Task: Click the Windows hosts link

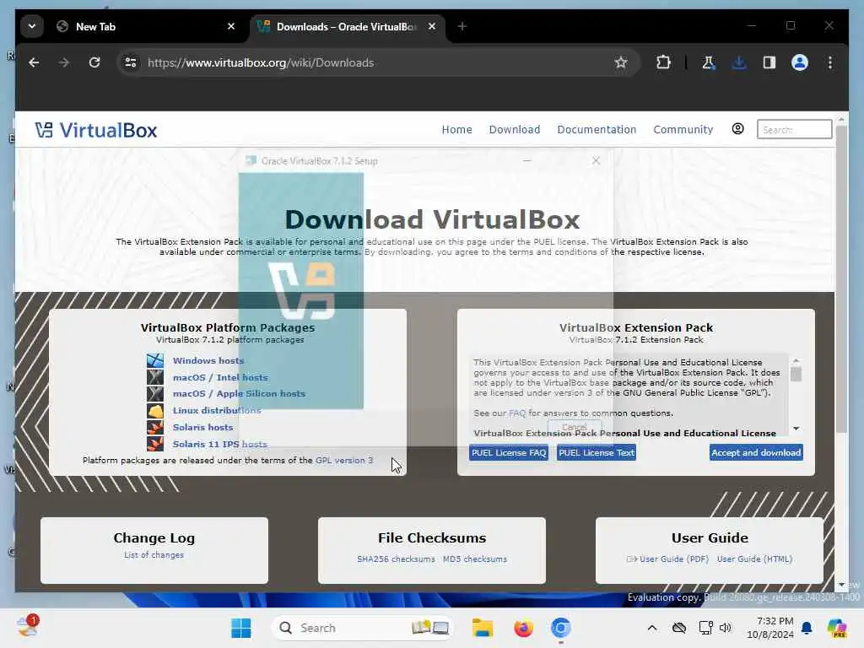Action: [208, 360]
